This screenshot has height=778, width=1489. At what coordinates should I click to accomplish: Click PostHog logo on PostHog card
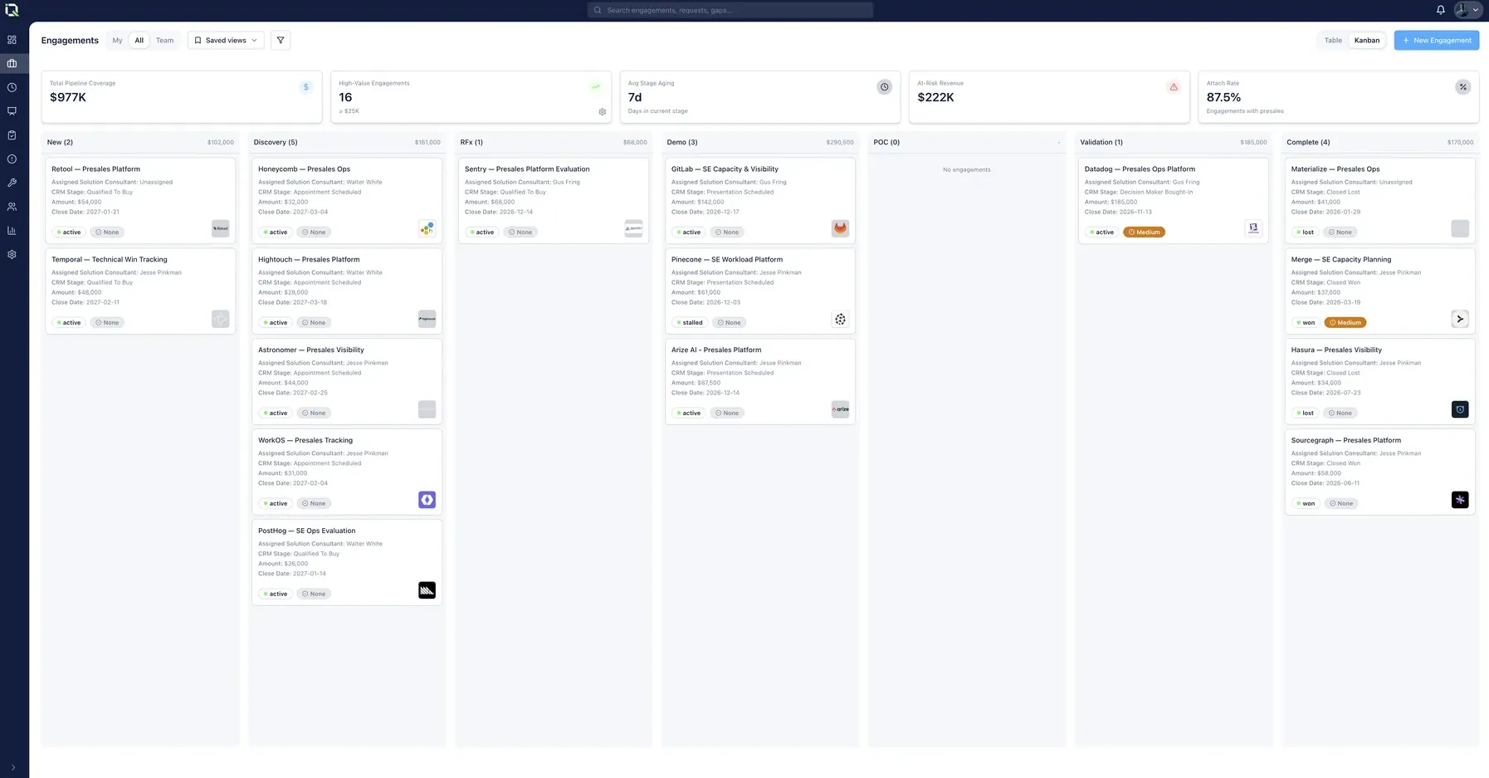tap(427, 590)
